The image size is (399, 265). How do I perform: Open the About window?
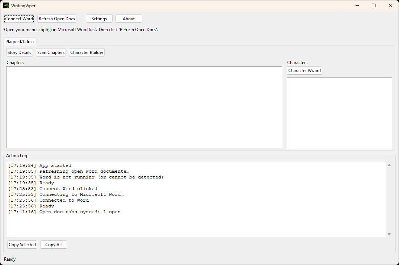[129, 19]
